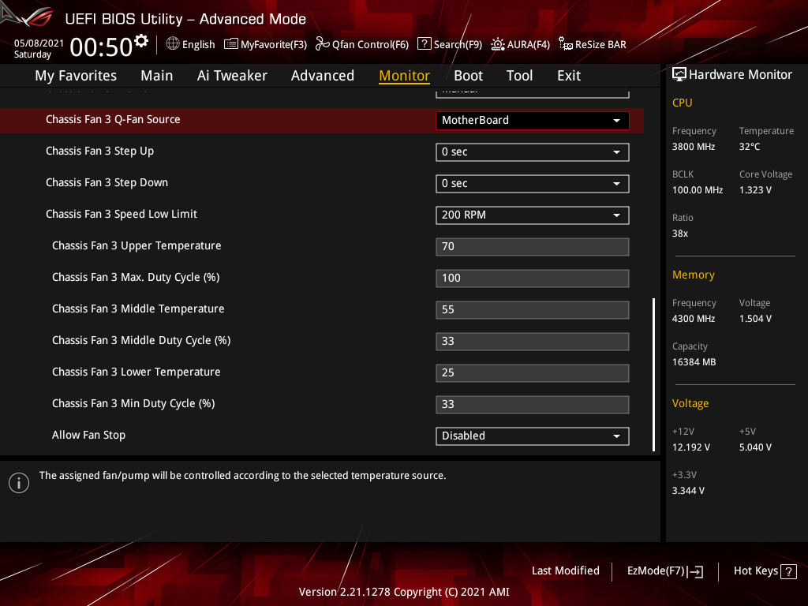Image resolution: width=808 pixels, height=606 pixels.
Task: Click +5V reading 5.040 V
Action: coord(755,447)
